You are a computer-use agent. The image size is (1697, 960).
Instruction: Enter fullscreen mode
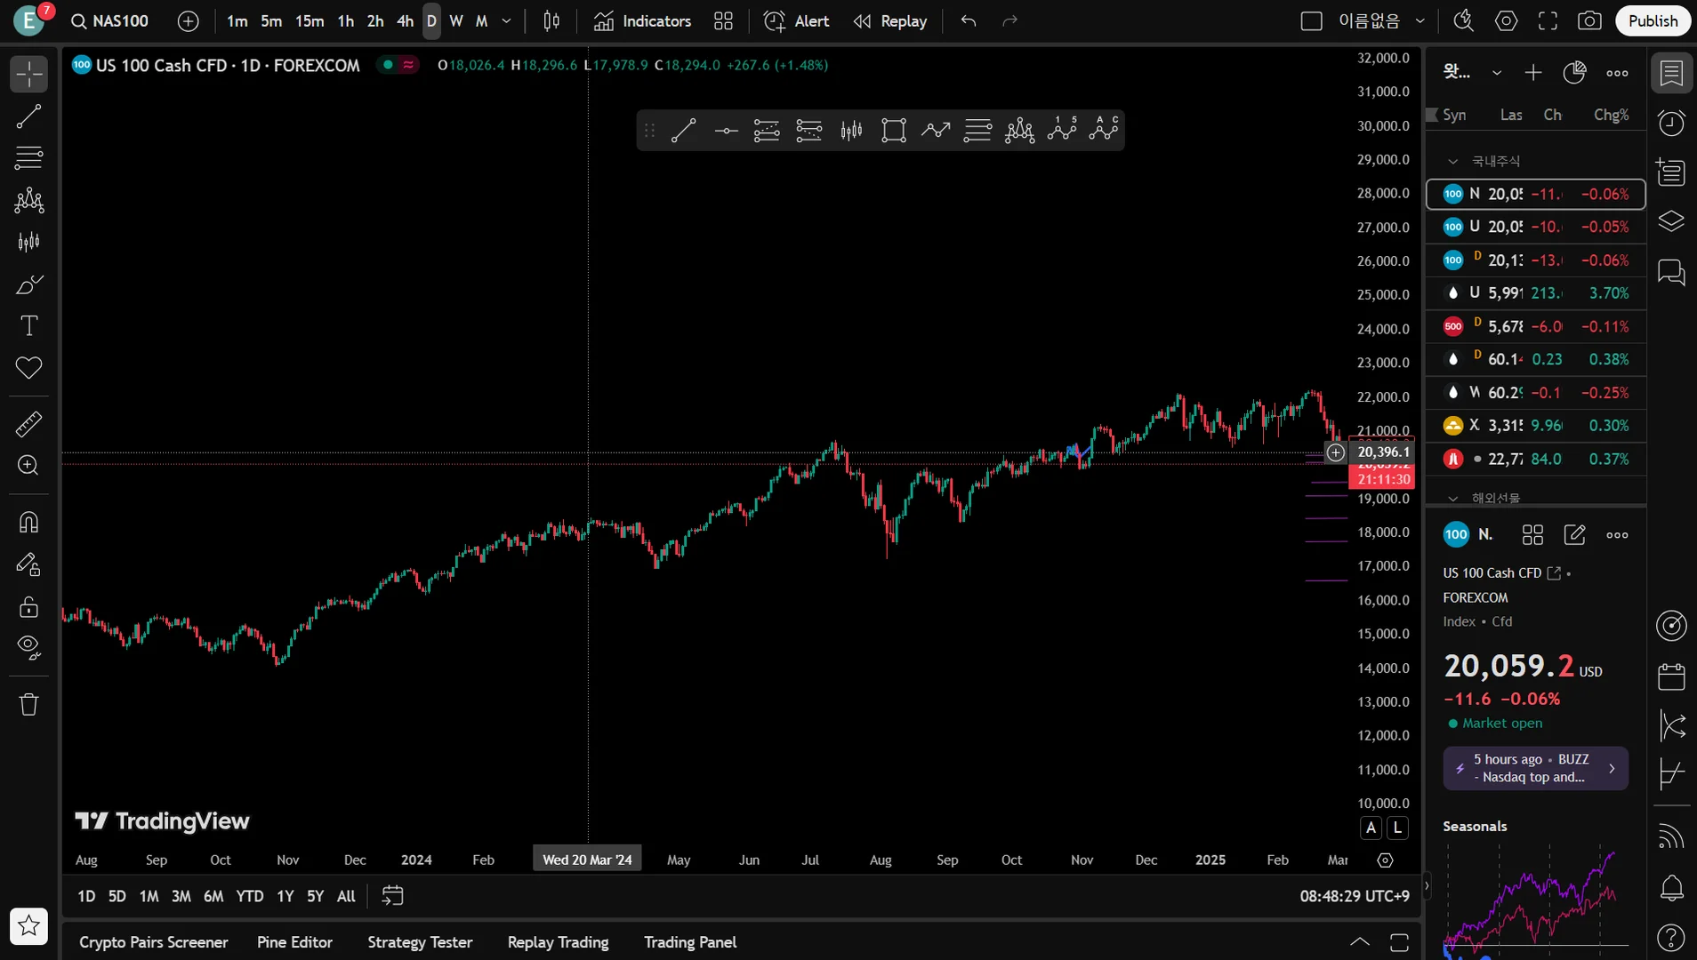[x=1548, y=21]
